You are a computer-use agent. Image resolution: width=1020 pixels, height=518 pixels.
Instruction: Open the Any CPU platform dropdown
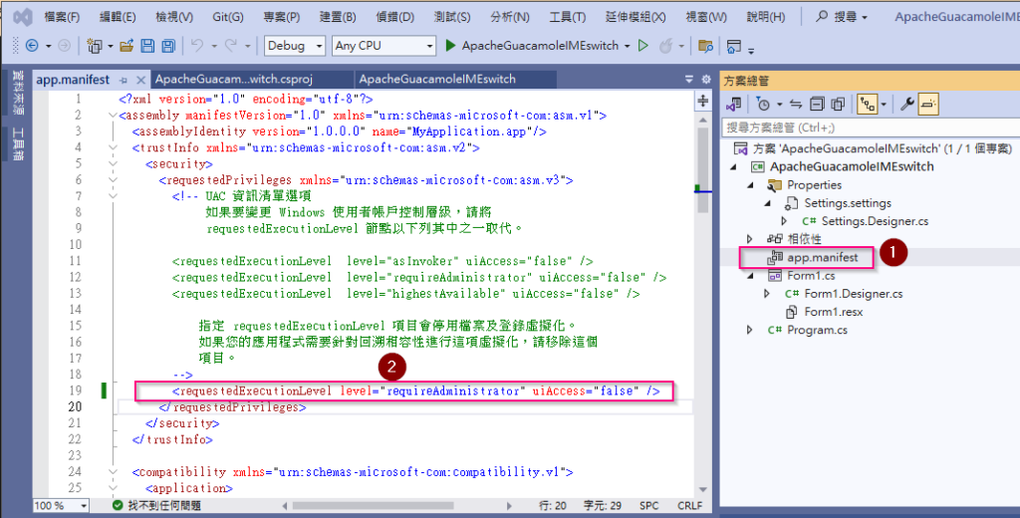point(383,46)
